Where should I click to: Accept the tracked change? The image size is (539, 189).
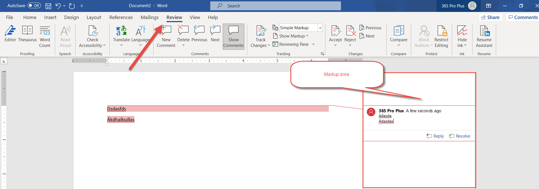coord(335,31)
